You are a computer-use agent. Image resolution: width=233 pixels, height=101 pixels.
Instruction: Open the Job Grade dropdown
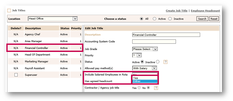tap(145, 49)
